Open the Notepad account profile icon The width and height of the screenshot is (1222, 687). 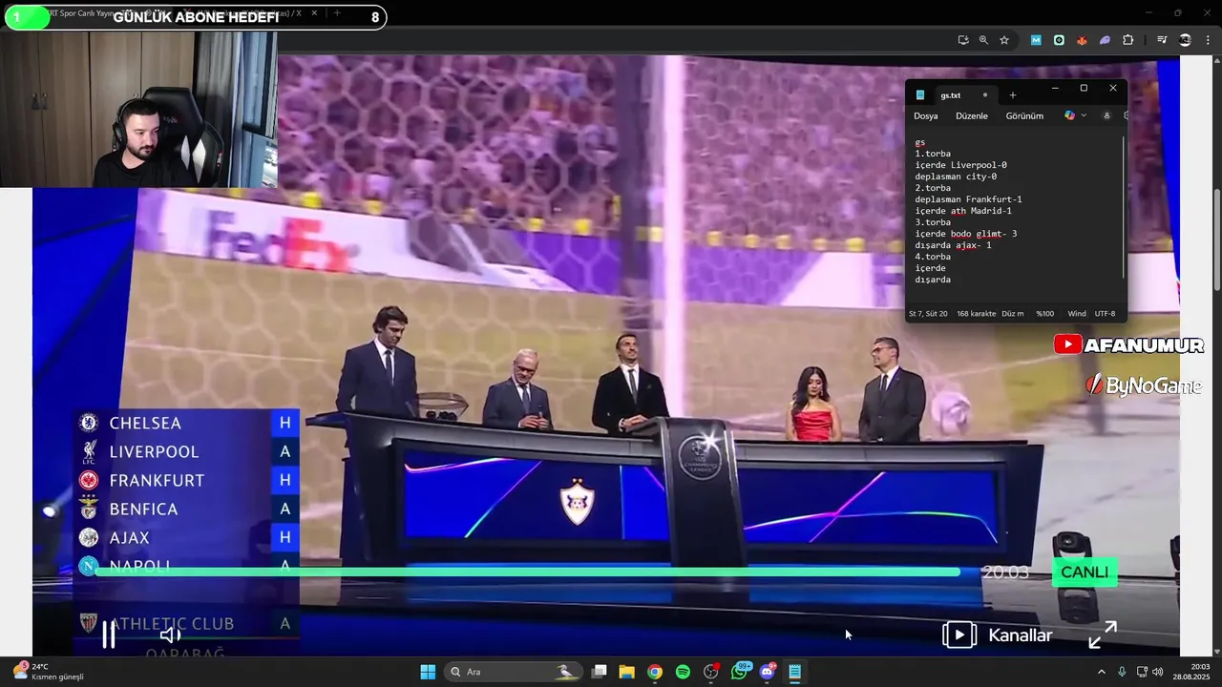click(x=1106, y=115)
